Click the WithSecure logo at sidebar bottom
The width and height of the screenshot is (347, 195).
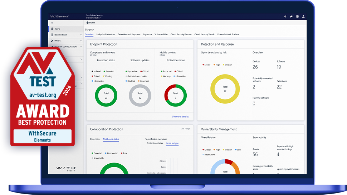pyautogui.click(x=66, y=169)
